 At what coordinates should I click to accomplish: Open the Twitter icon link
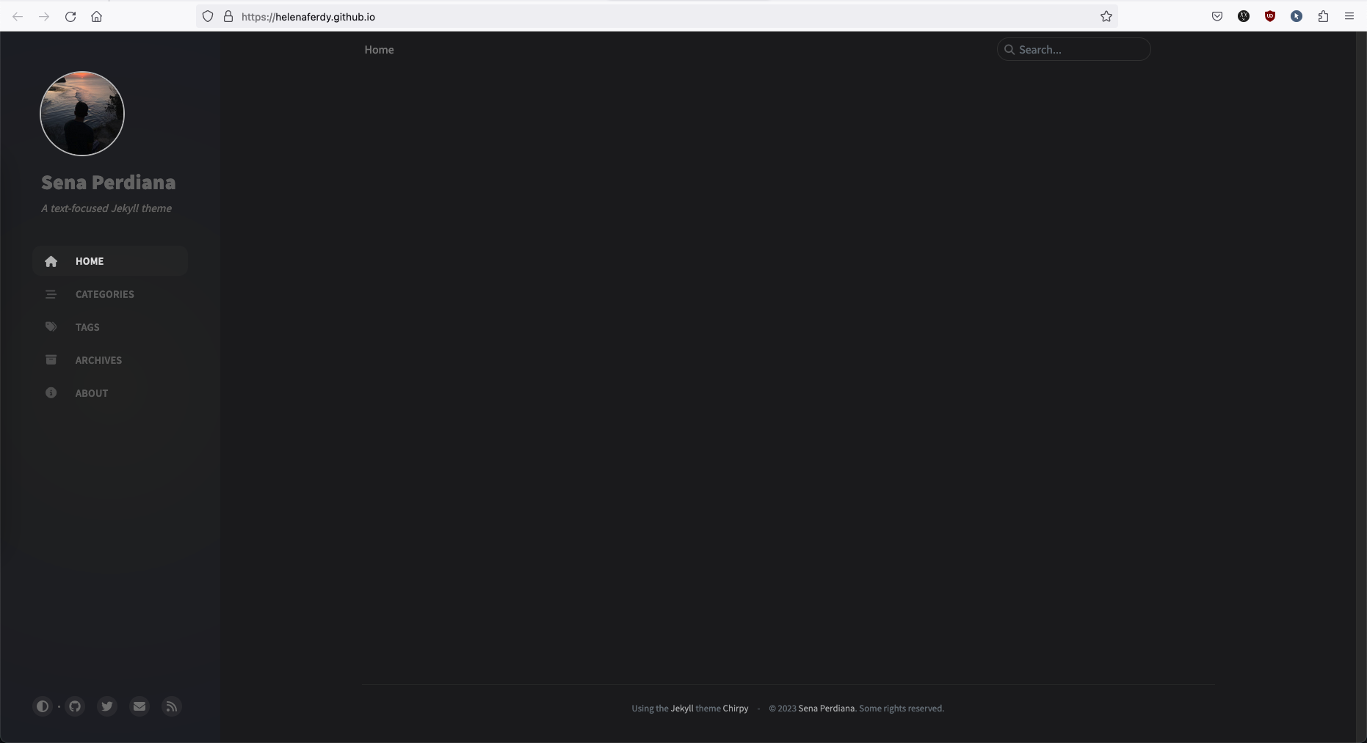107,706
